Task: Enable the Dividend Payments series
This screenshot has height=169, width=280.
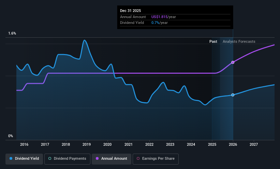Action: 67,159
